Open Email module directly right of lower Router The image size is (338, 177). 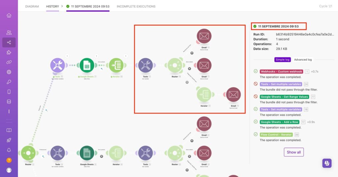click(x=204, y=153)
